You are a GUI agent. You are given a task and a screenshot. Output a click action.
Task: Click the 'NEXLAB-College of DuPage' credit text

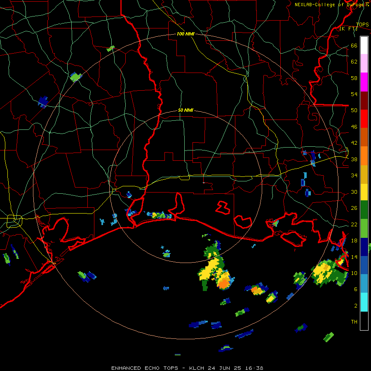(330, 5)
